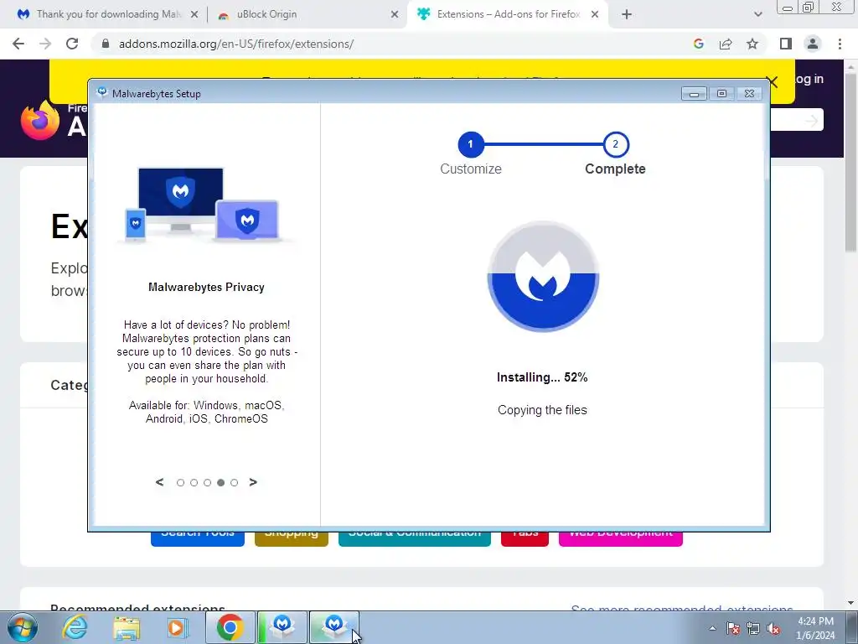The width and height of the screenshot is (858, 644).
Task: Switch to Thank you for downloading tab
Action: [x=108, y=15]
